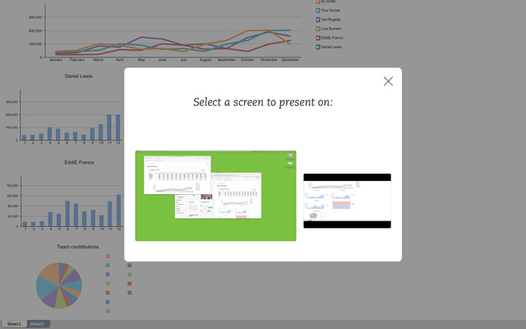Switch to the Sheet1 tab

[x=14, y=324]
